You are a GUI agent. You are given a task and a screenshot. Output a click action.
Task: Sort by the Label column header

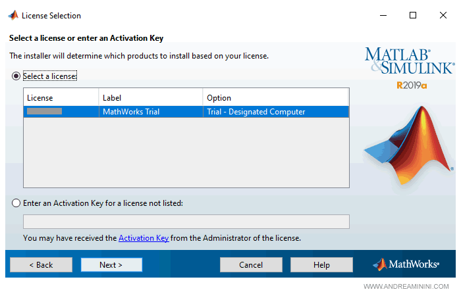point(151,98)
